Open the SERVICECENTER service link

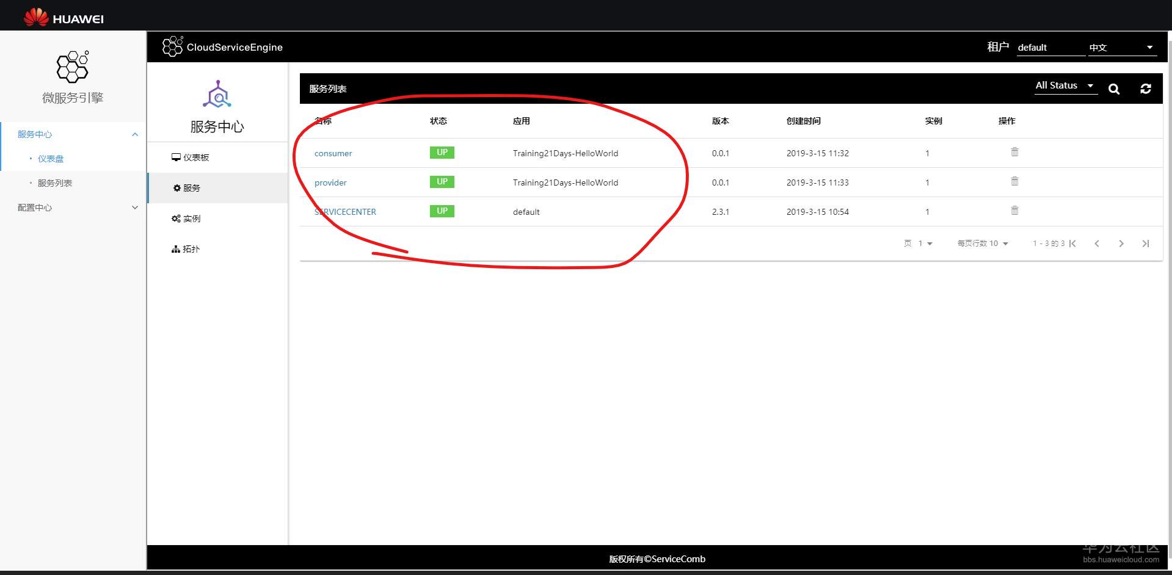click(x=345, y=212)
